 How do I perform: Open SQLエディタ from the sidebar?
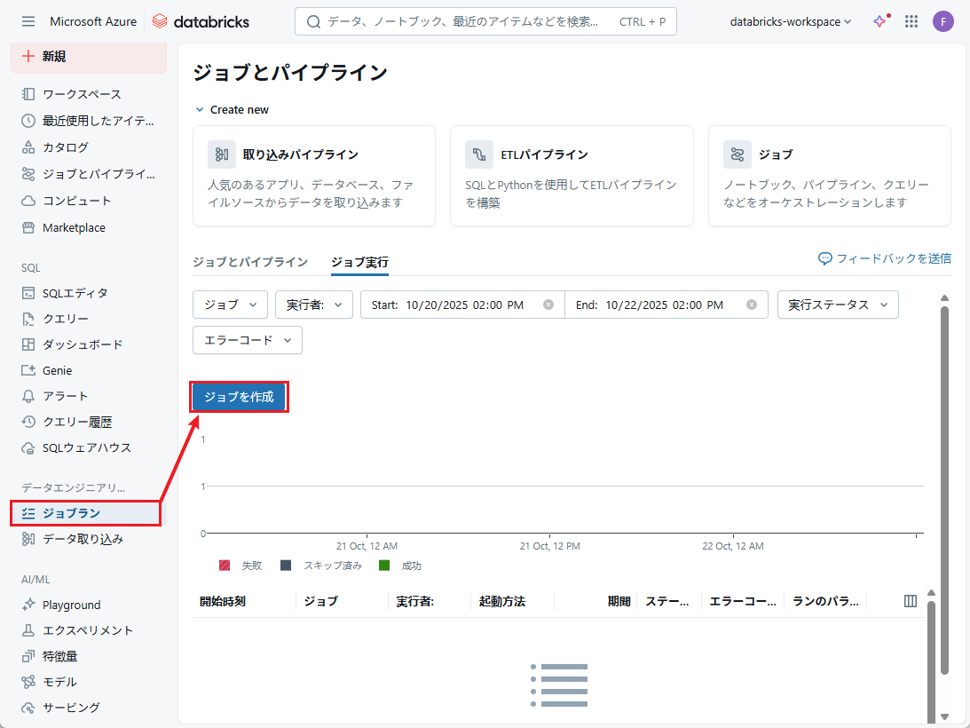[75, 293]
